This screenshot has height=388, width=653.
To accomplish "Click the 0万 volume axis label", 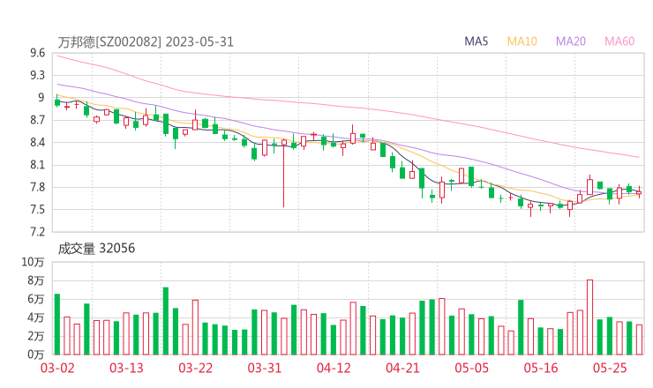I will [x=36, y=354].
